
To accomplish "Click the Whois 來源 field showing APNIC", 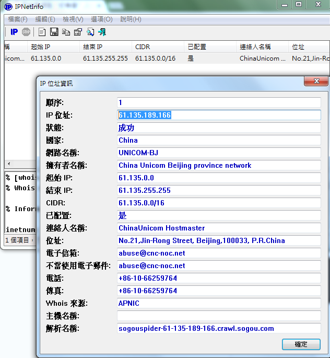I will 219,304.
